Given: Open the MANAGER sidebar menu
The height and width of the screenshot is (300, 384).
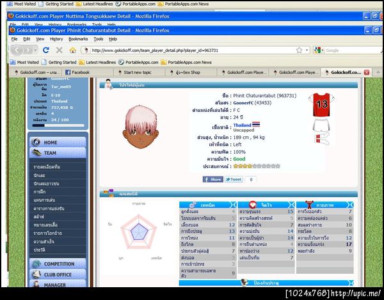Looking at the screenshot, I should 58,284.
